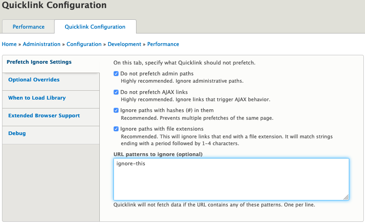Image resolution: width=365 pixels, height=223 pixels.
Task: Click the Development breadcrumb link
Action: [x=124, y=44]
